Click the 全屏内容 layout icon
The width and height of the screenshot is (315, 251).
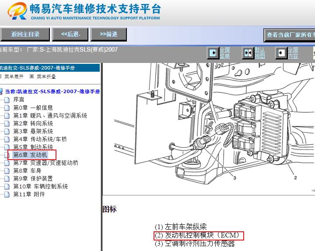pyautogui.click(x=281, y=53)
